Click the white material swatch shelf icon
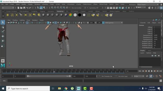This screenshot has height=91, width=163. (75, 15)
